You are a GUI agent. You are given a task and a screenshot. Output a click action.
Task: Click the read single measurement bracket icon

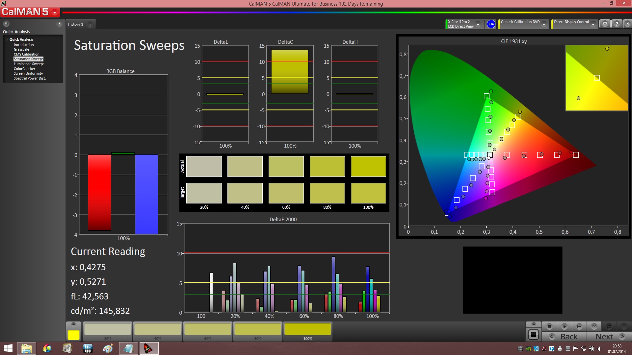click(x=579, y=326)
